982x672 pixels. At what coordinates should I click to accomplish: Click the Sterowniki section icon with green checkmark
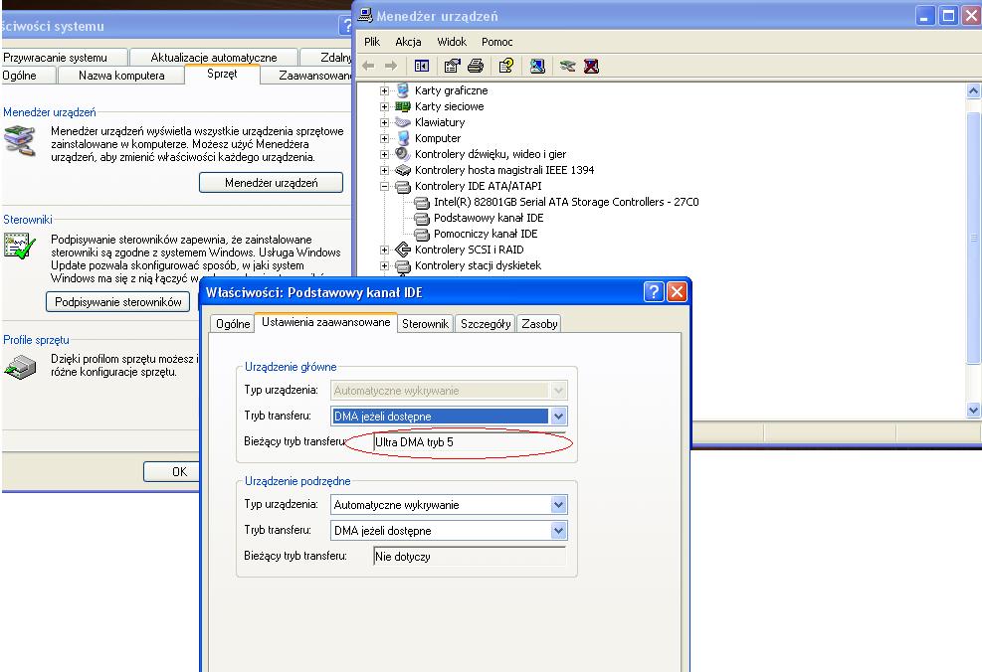[20, 246]
